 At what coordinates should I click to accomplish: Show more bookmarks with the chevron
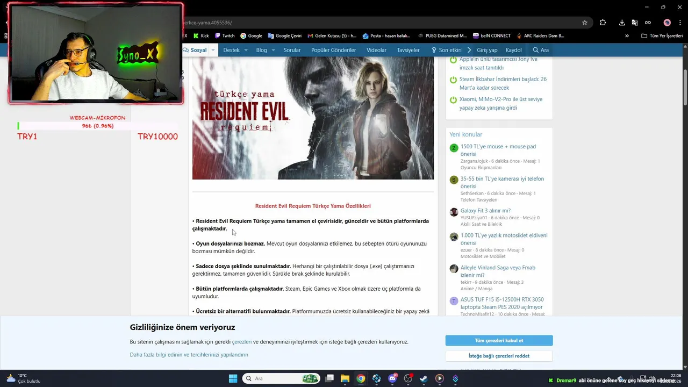click(x=627, y=36)
